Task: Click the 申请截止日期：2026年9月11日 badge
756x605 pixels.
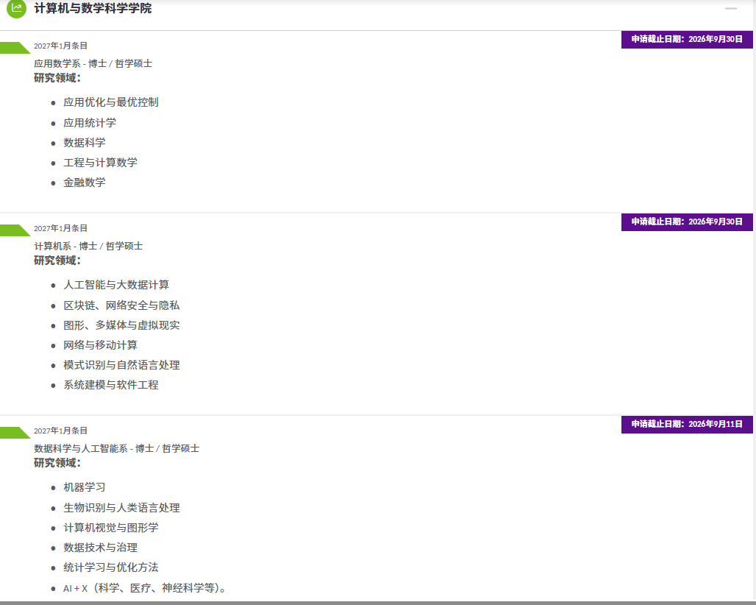Action: [x=687, y=424]
